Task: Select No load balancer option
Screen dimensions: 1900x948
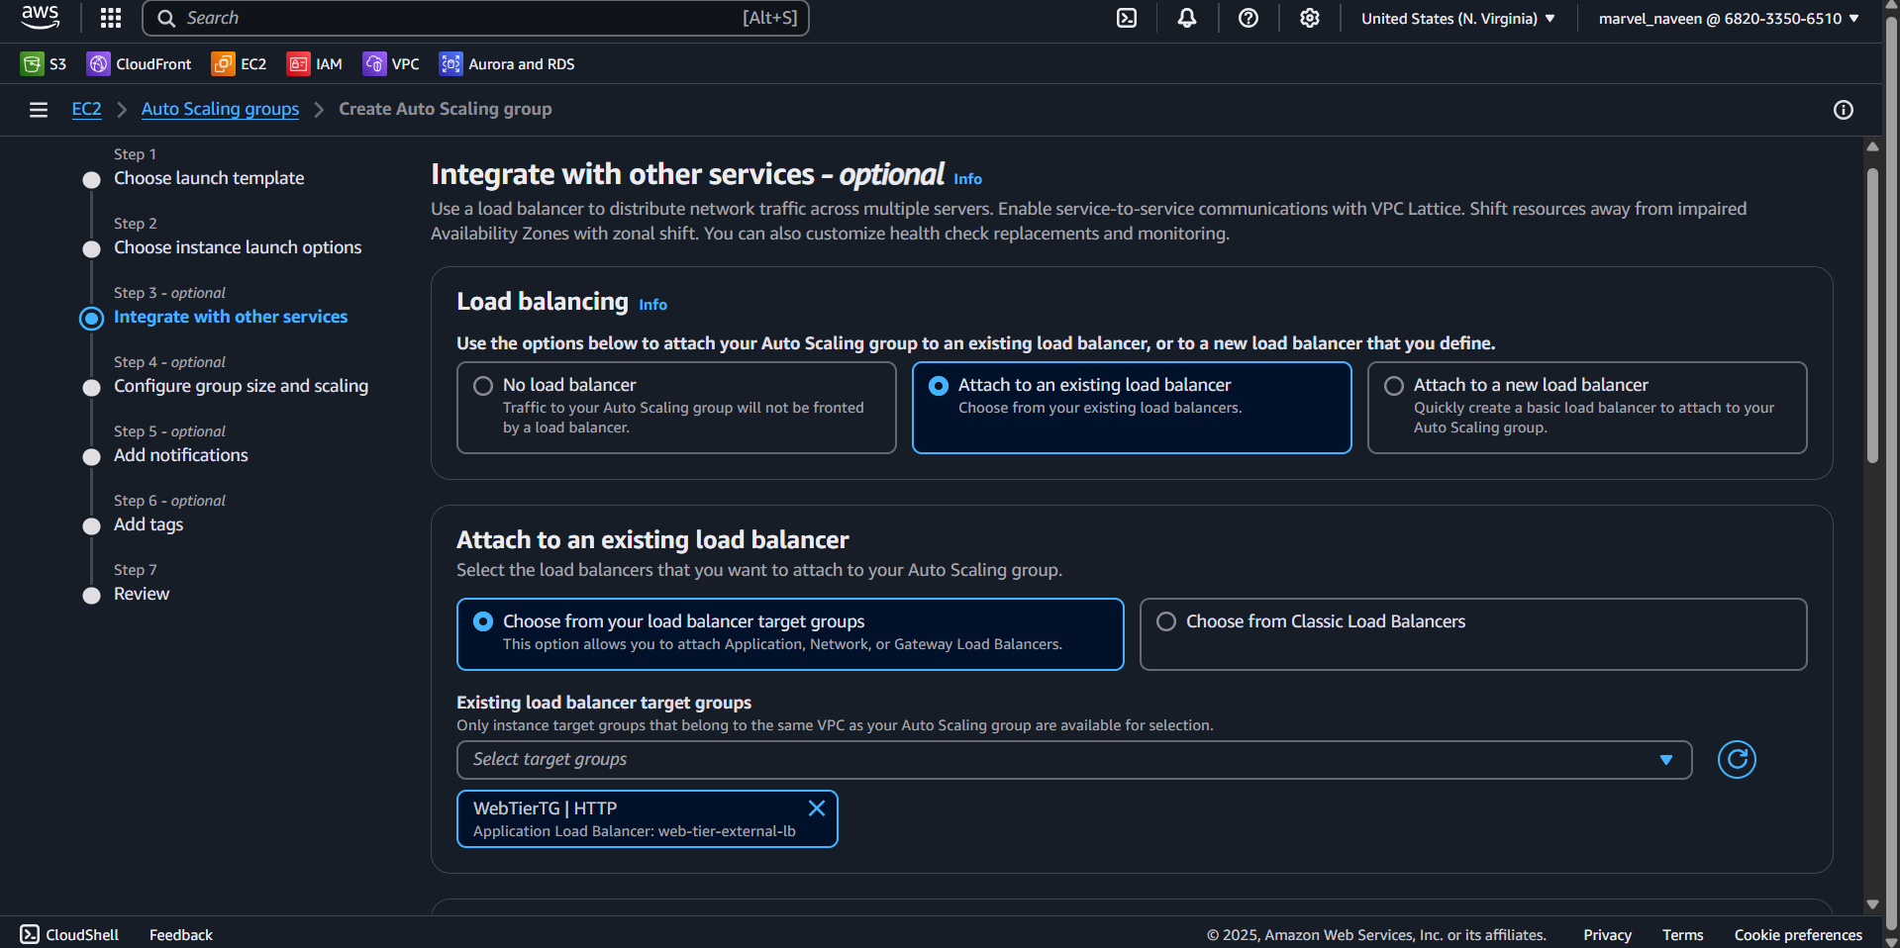Action: coord(676,408)
